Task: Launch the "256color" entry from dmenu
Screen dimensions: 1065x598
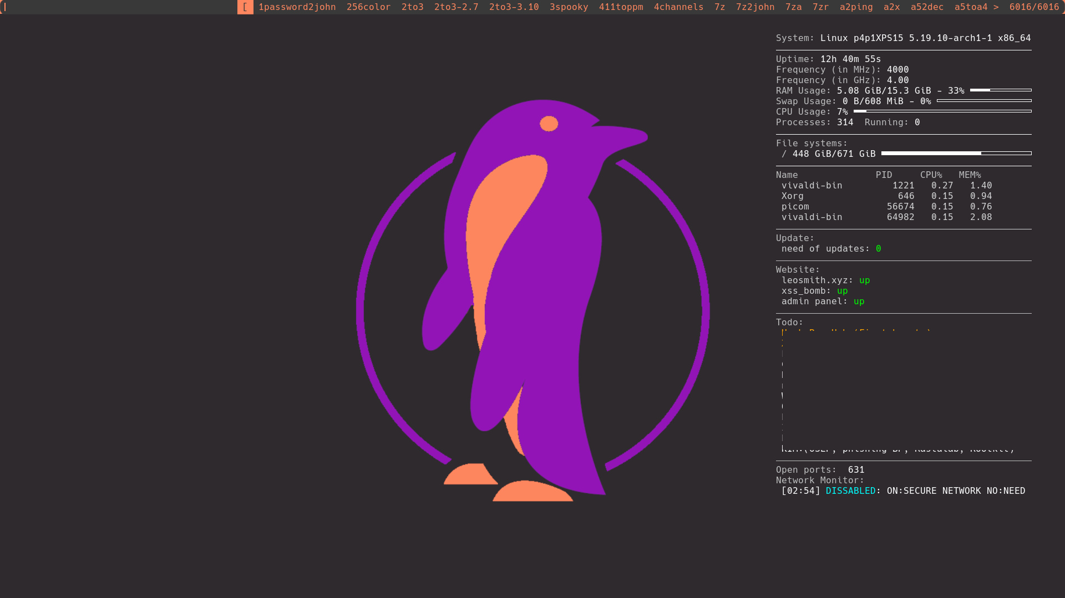Action: coord(368,7)
